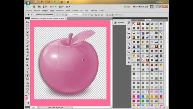Open the Capa menu
Screen dimensions: 193x109
pos(52,11)
